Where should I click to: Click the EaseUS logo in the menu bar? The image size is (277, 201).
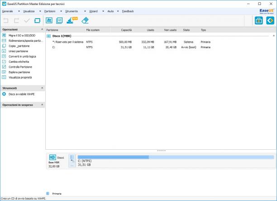pyautogui.click(x=267, y=11)
